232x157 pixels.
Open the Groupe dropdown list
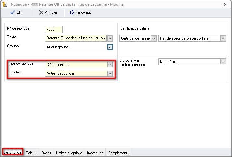pyautogui.click(x=110, y=47)
